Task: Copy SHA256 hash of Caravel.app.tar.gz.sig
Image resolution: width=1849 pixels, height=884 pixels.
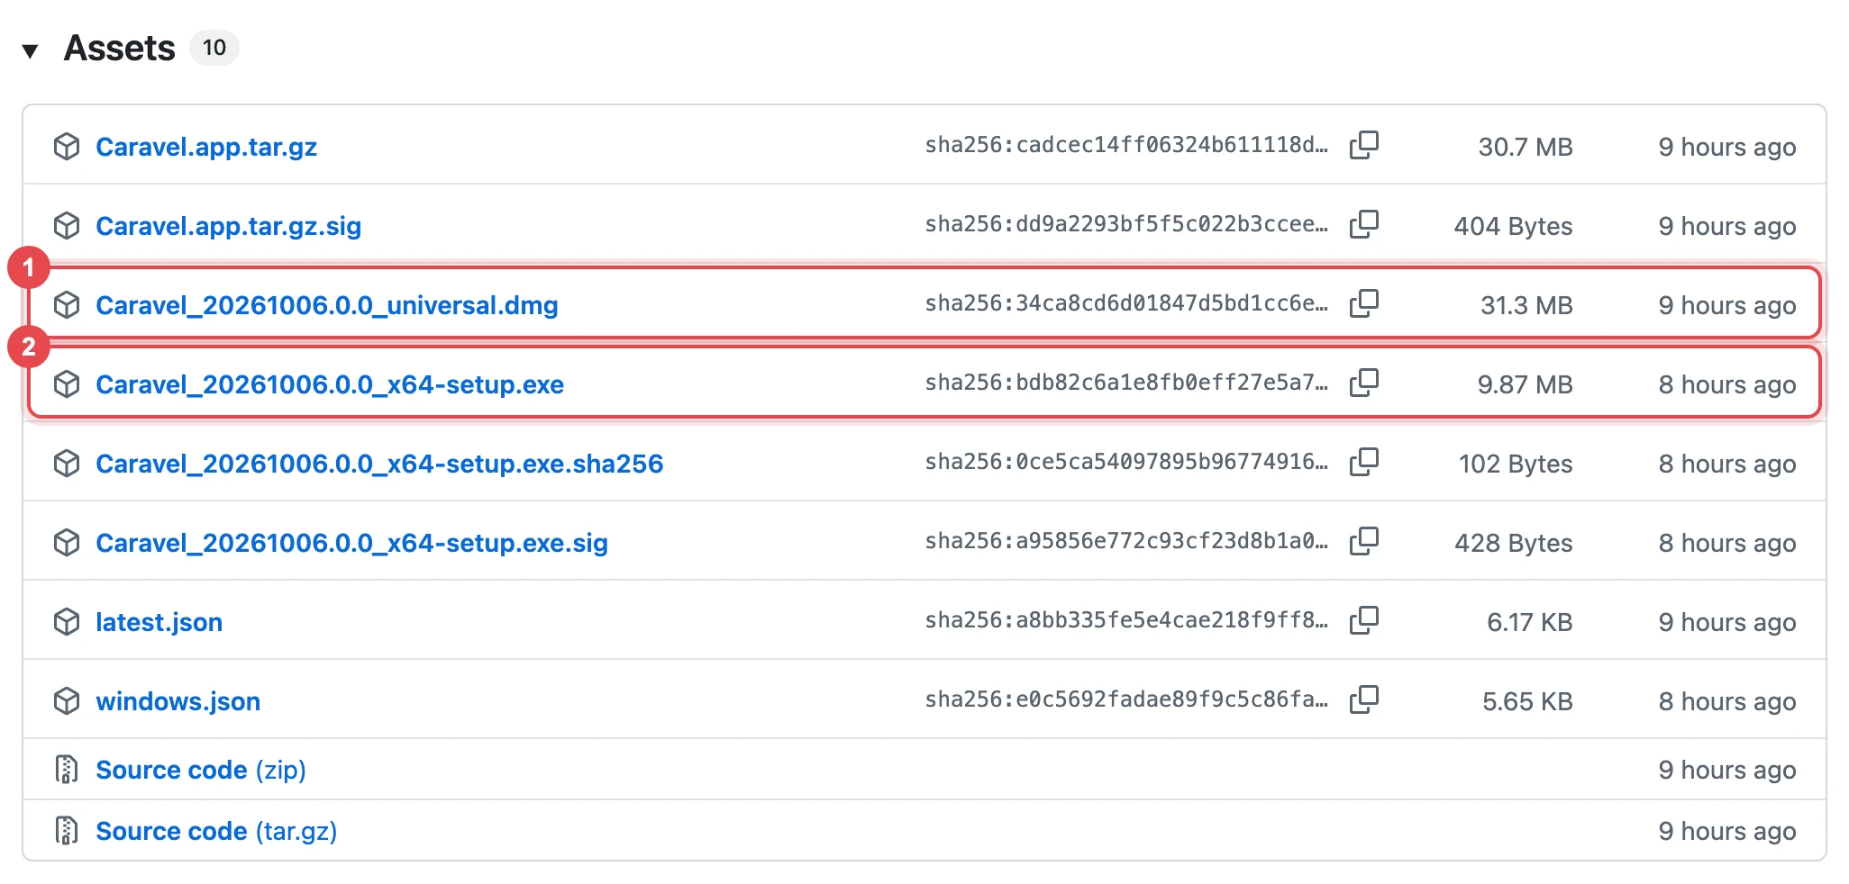Action: click(1364, 224)
